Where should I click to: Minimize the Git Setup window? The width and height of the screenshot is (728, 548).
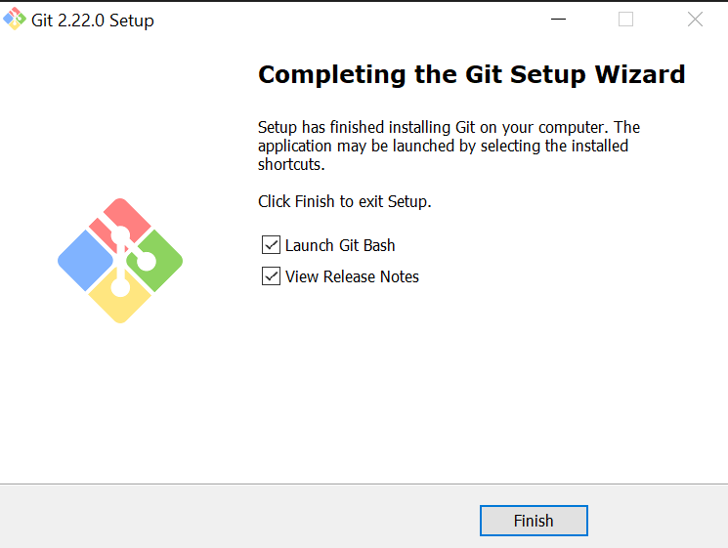[558, 20]
